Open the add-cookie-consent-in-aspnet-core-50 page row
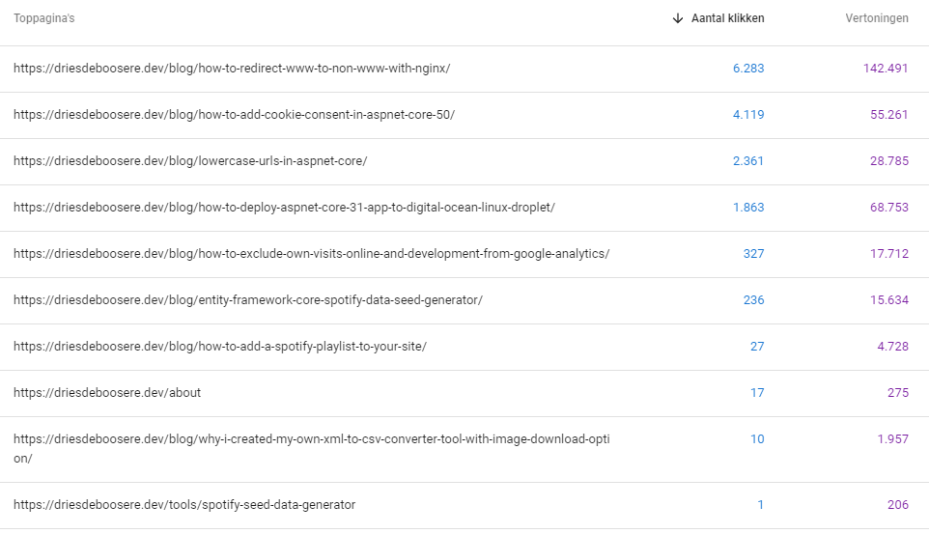Screen dimensions: 929x534 click(x=464, y=115)
